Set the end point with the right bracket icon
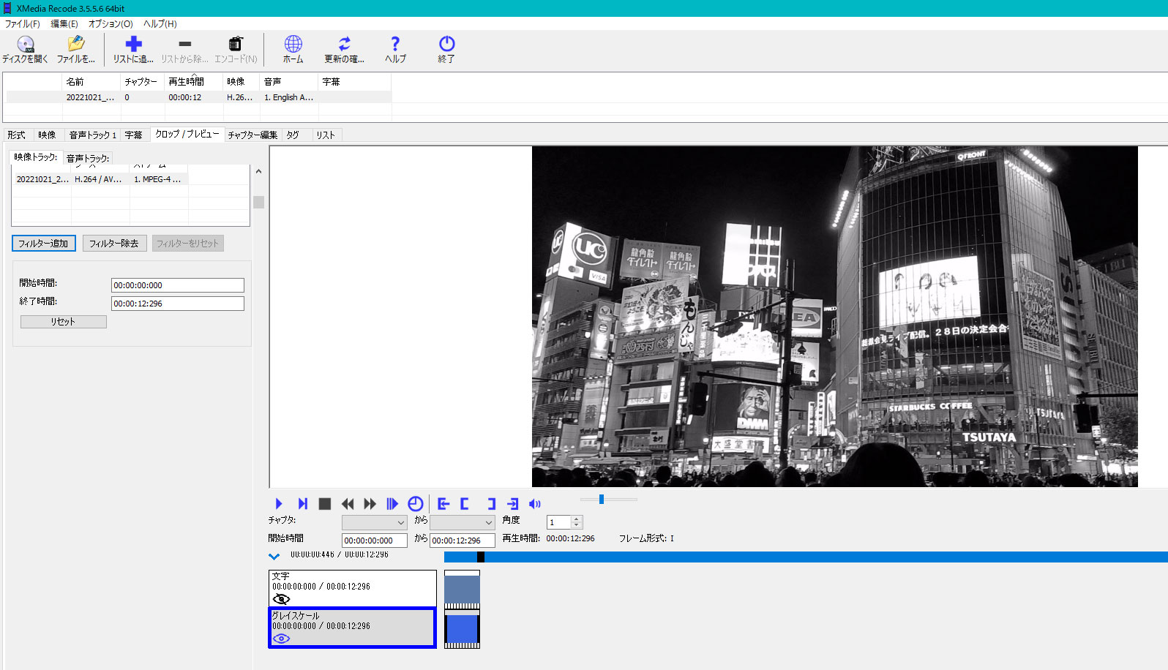The image size is (1168, 670). pyautogui.click(x=491, y=503)
